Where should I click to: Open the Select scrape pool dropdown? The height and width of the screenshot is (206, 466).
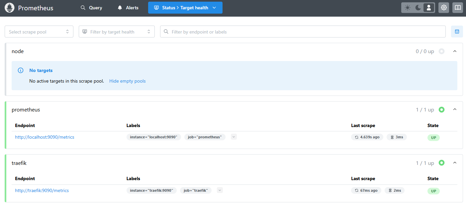tap(39, 32)
